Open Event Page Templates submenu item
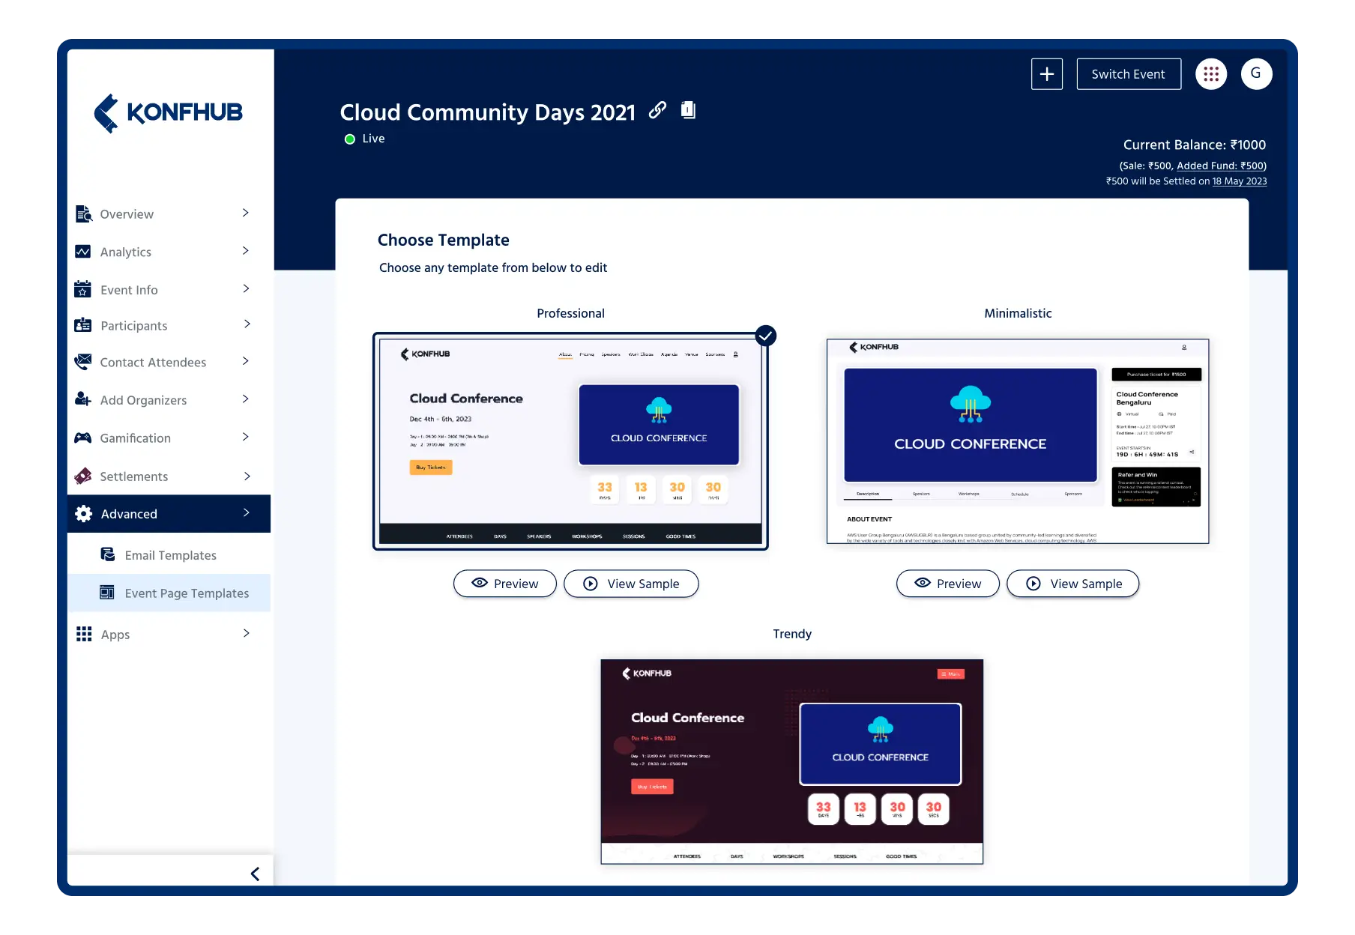This screenshot has height=935, width=1355. pos(169,593)
